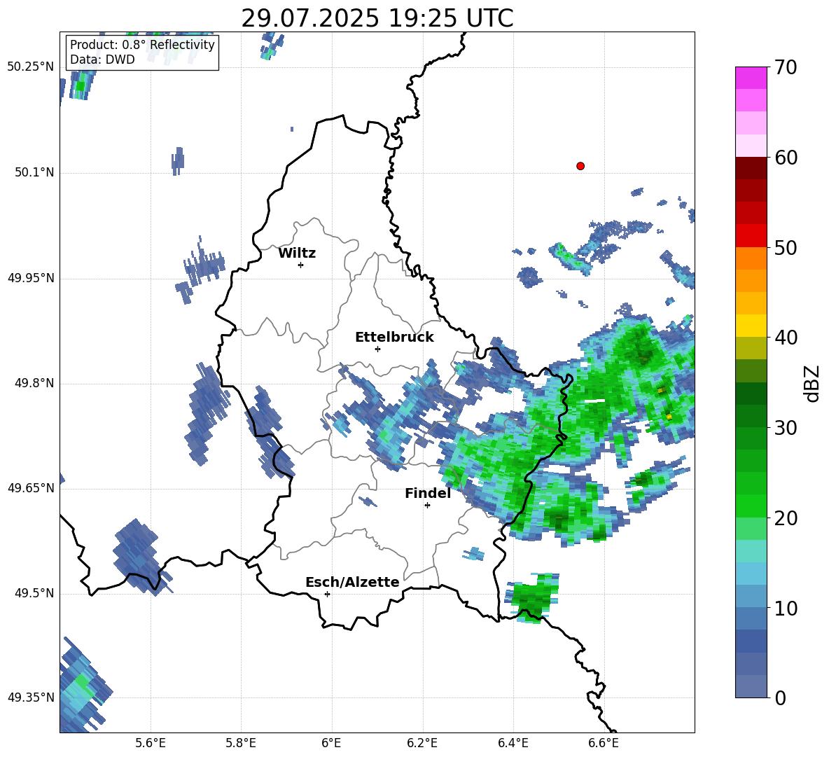This screenshot has height=757, width=829.
Task: Click the 40 value on the colorbar
Action: pyautogui.click(x=785, y=338)
